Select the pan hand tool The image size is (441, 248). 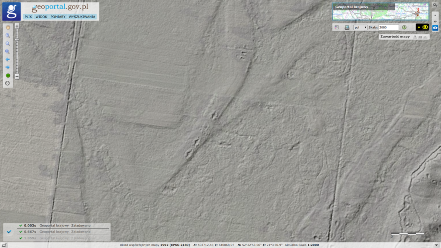pos(8,27)
